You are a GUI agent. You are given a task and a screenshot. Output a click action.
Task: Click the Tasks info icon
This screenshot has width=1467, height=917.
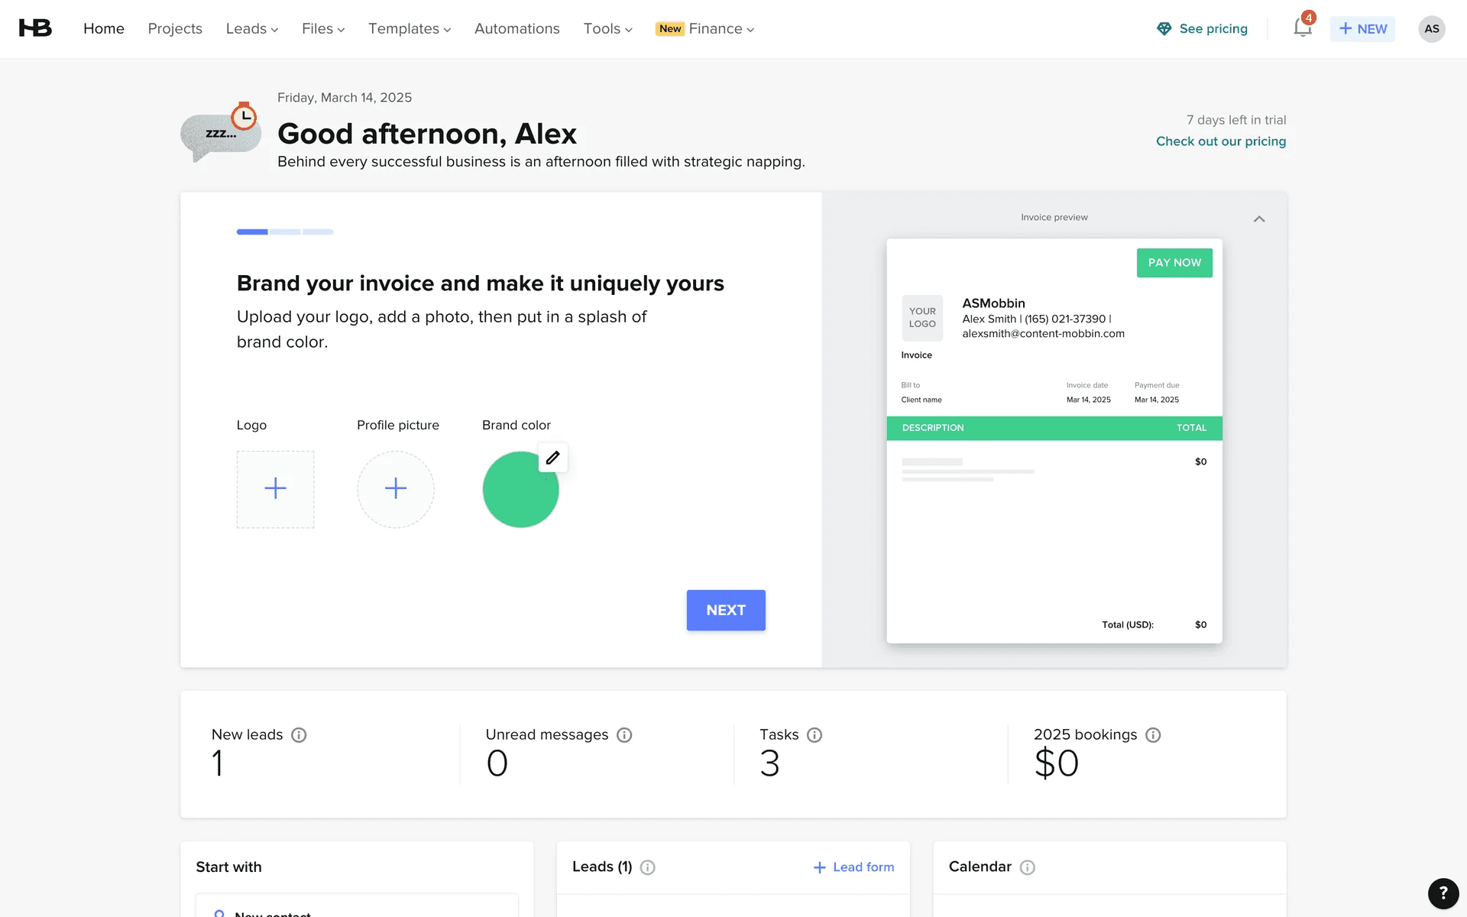814,735
